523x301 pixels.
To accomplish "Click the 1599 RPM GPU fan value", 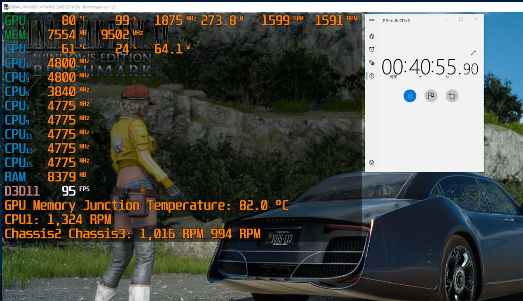I will click(x=282, y=20).
